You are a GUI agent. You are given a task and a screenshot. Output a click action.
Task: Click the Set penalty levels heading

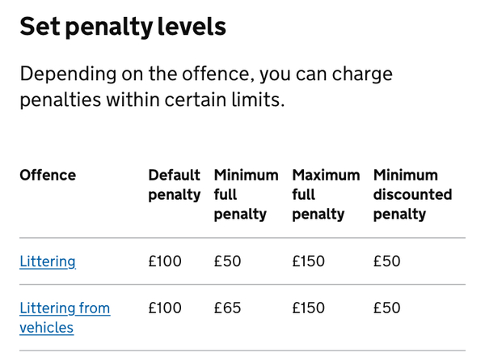point(123,28)
